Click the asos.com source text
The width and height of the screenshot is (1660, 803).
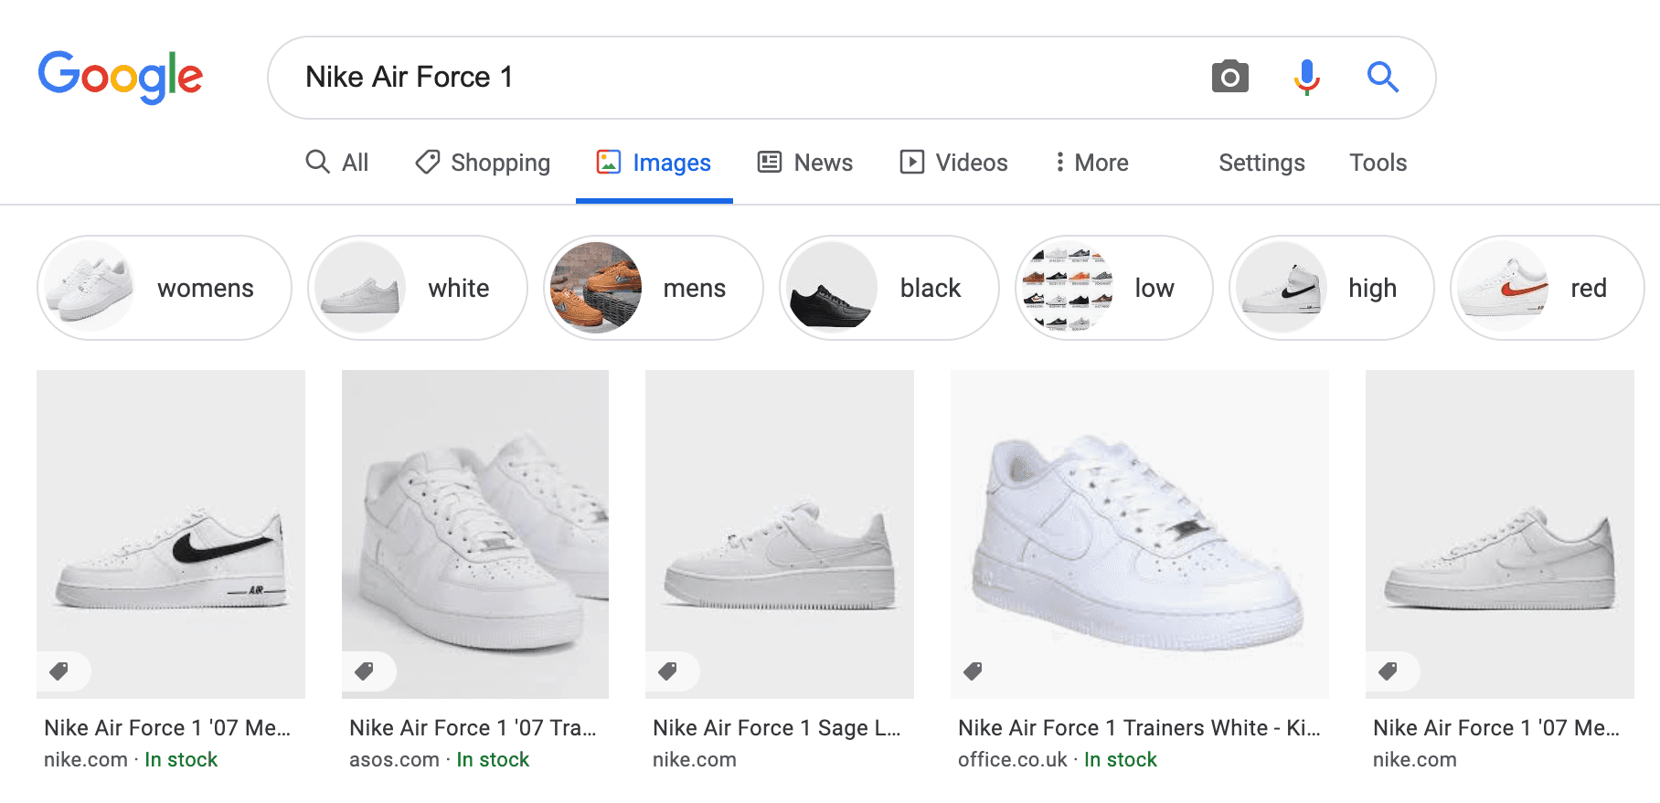pyautogui.click(x=394, y=760)
